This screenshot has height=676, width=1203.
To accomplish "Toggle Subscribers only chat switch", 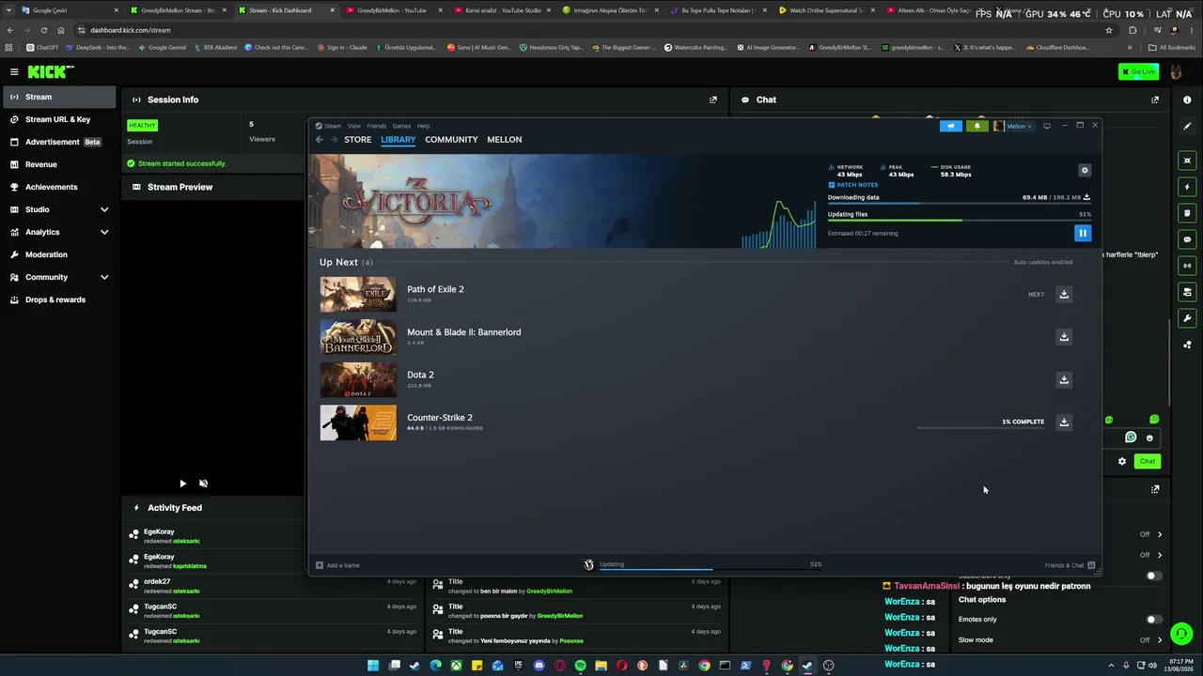I will [x=1152, y=576].
